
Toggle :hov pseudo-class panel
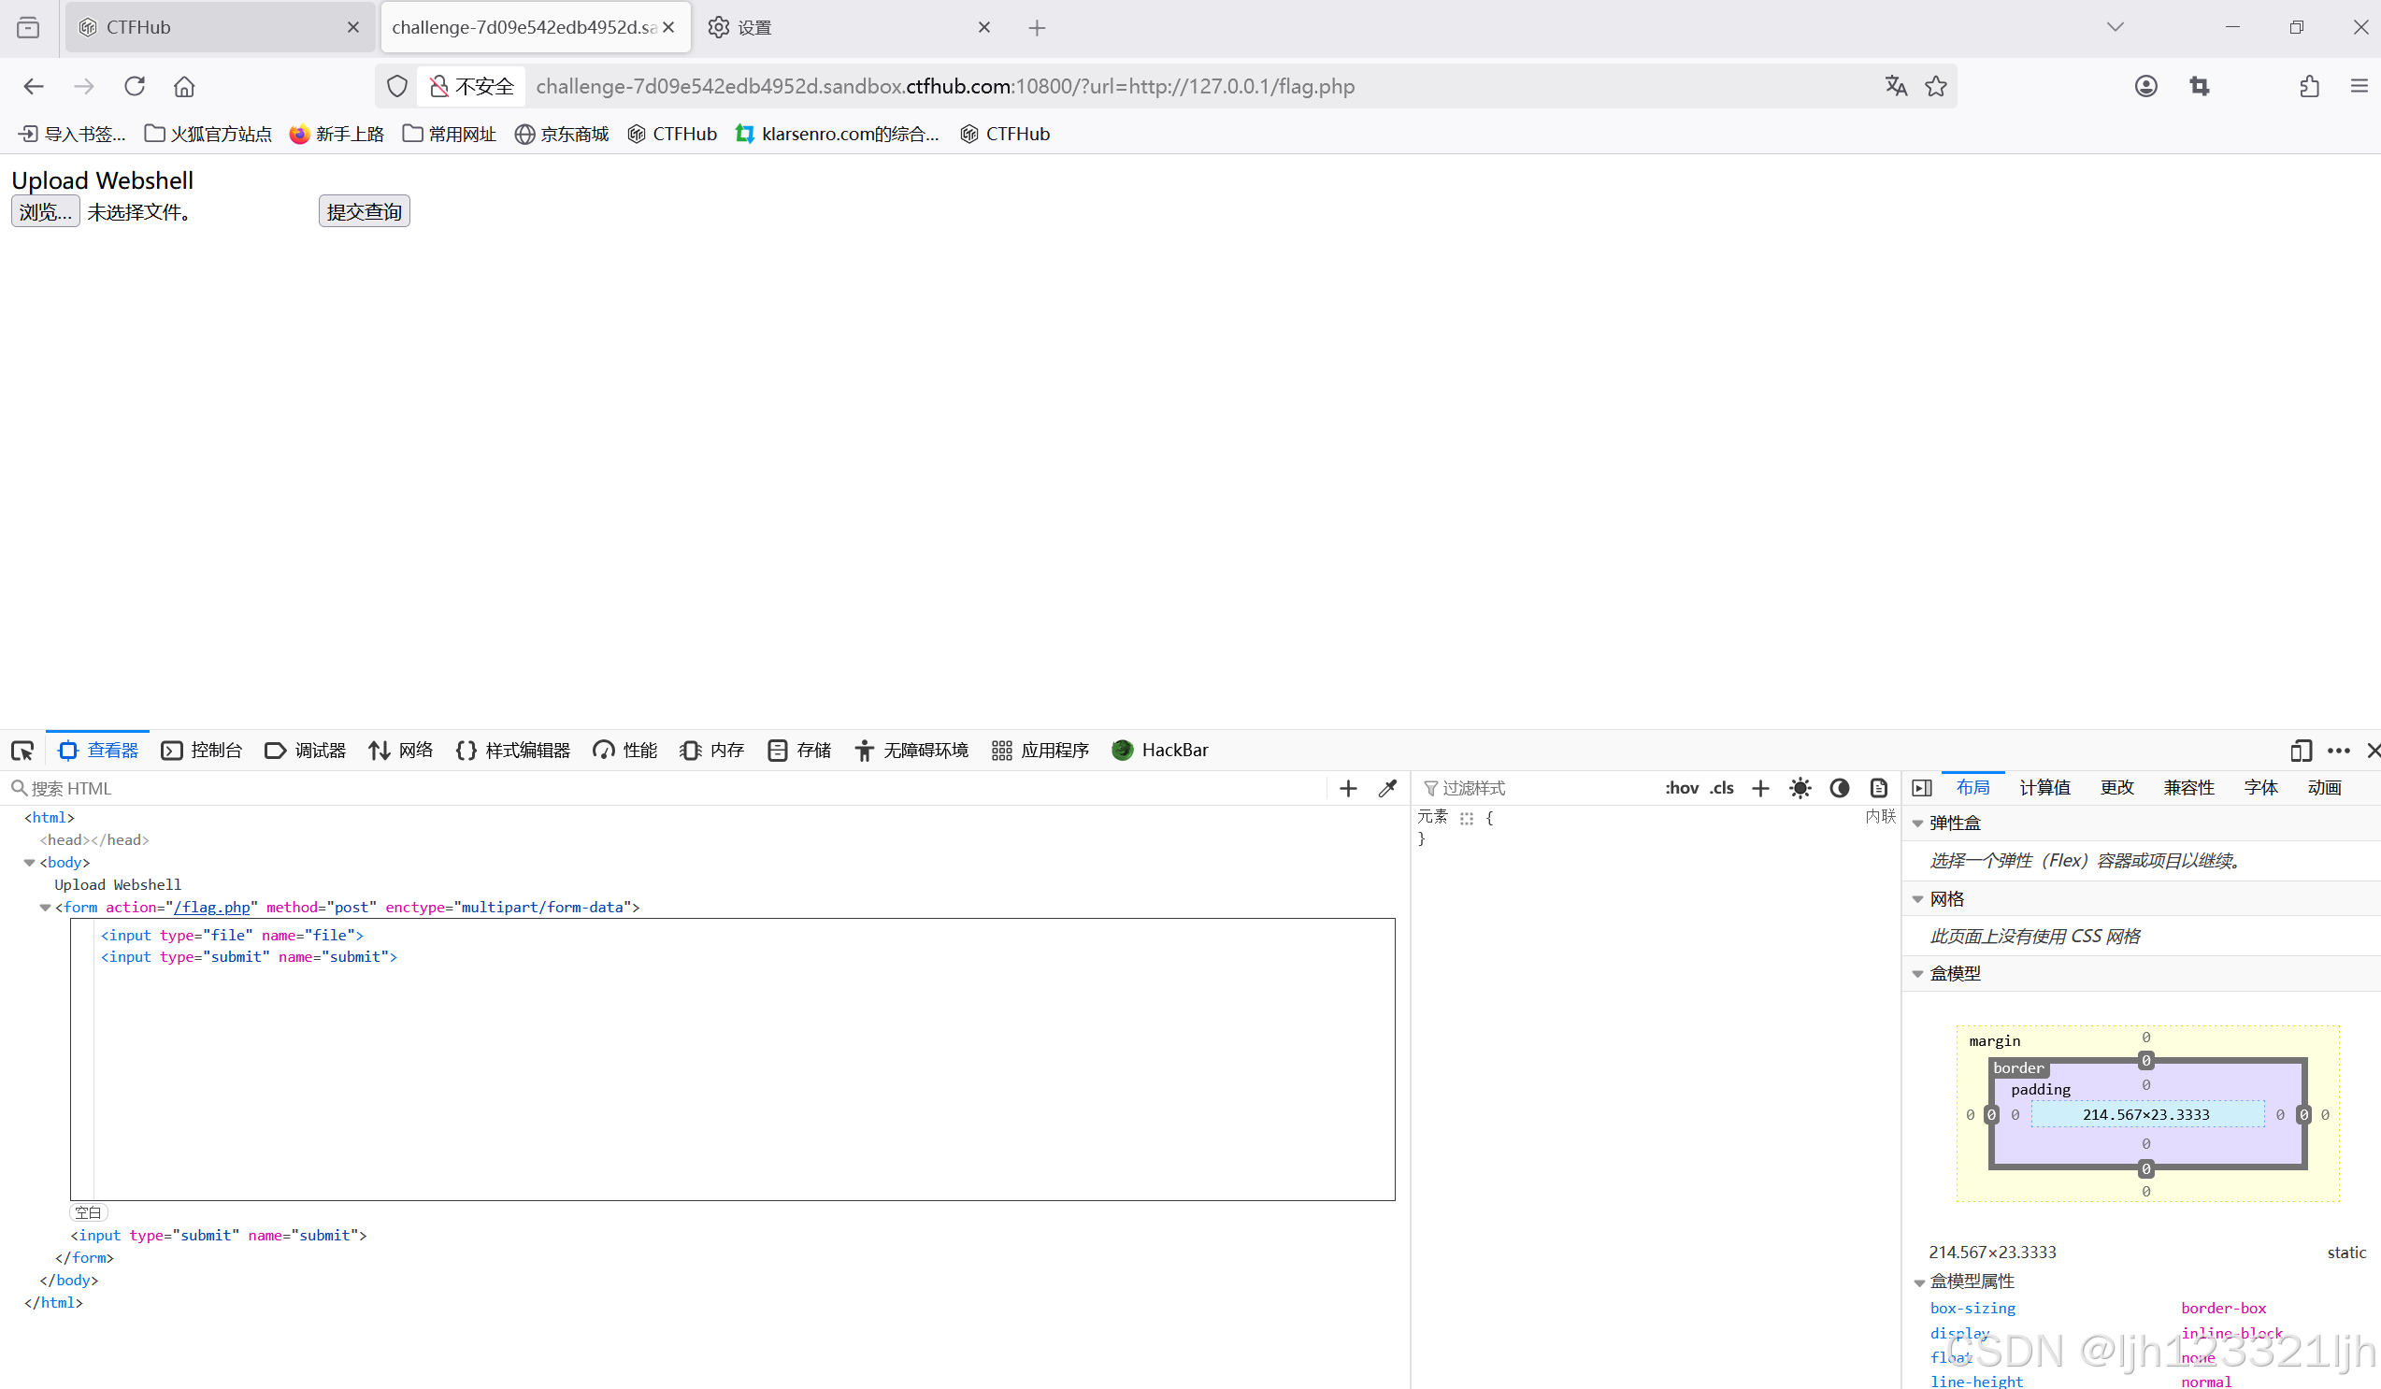(x=1681, y=788)
